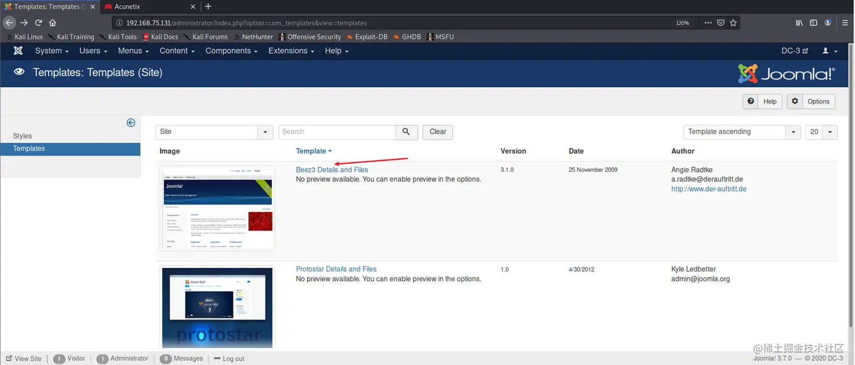Screen dimensions: 855x365
Task: Click the Joomla logo icon in admin menu
Action: [18, 51]
